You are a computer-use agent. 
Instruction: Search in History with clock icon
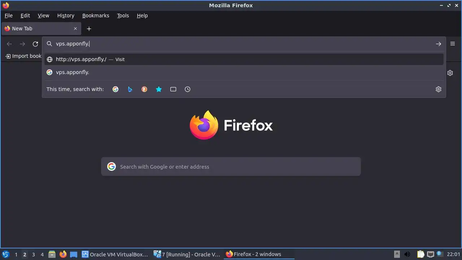point(188,89)
